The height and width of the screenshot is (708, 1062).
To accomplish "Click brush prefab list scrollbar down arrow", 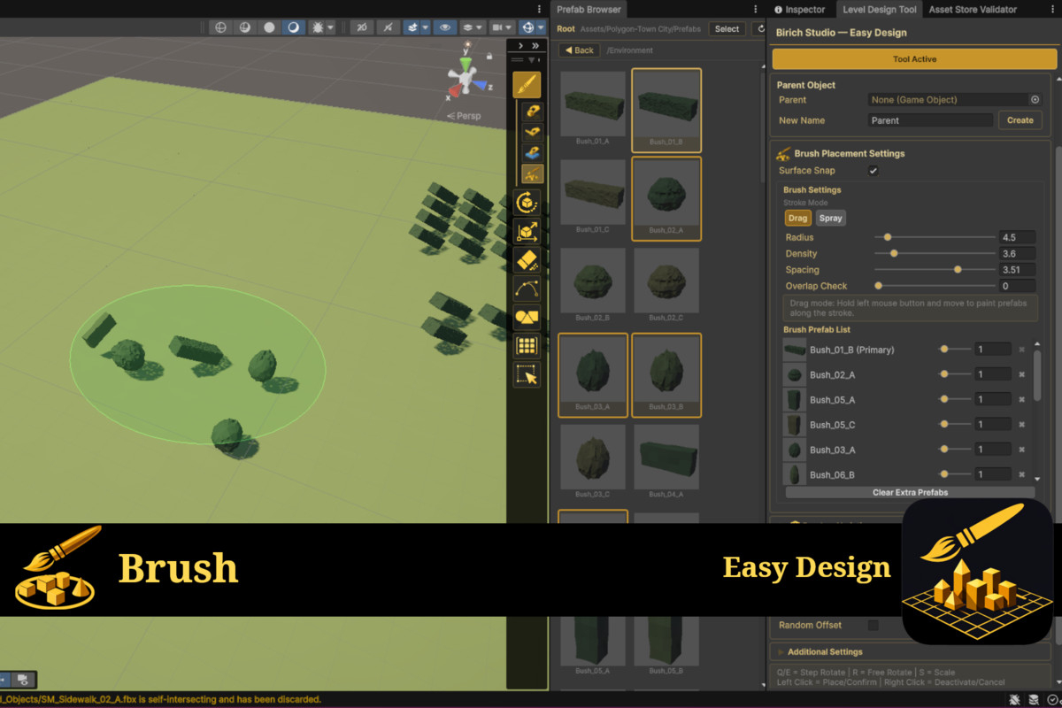I will click(1038, 479).
